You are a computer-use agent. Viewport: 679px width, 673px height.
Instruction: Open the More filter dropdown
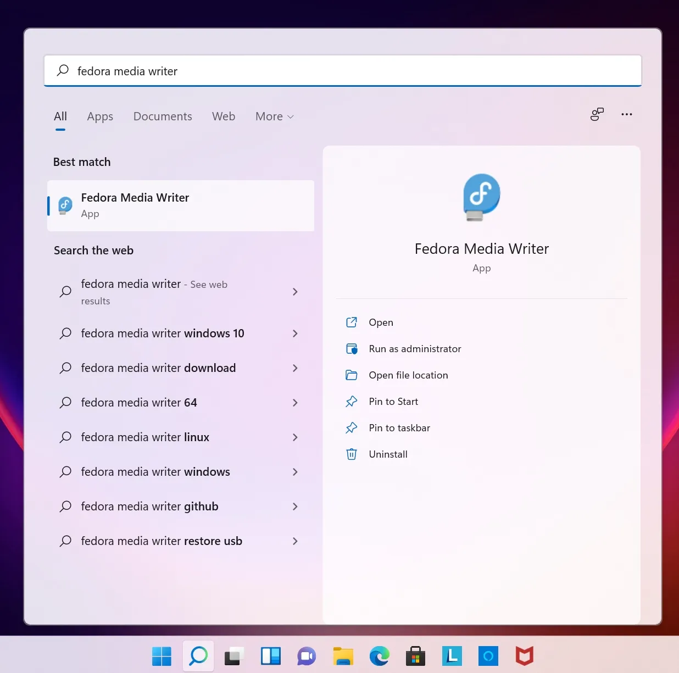coord(274,116)
